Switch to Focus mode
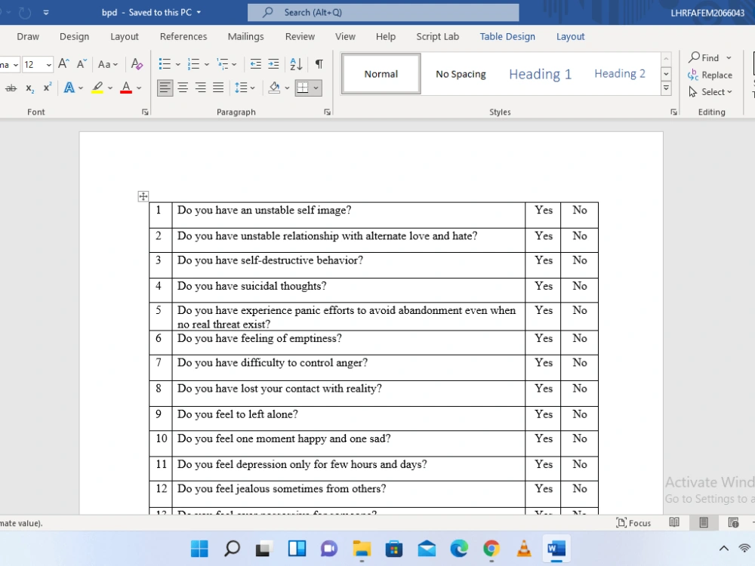Viewport: 755px width, 566px height. tap(633, 523)
